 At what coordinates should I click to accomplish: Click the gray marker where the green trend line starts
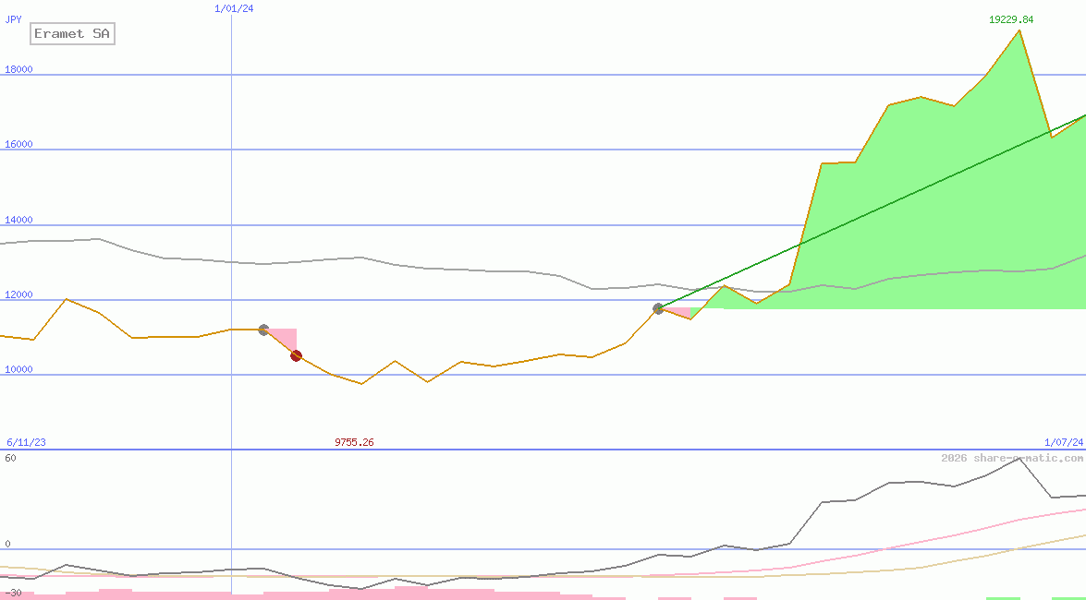pos(659,308)
